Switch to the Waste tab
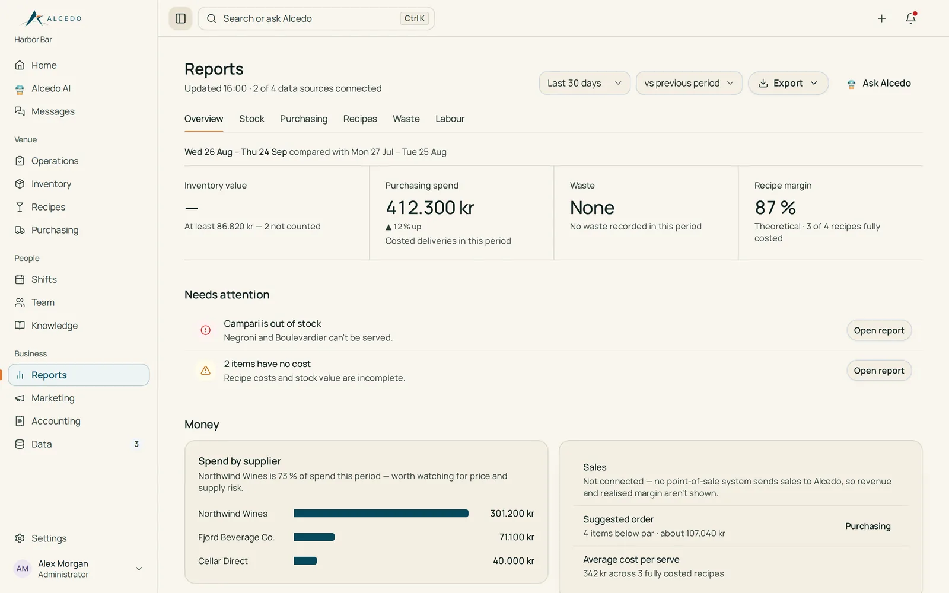This screenshot has height=593, width=949. click(x=406, y=119)
